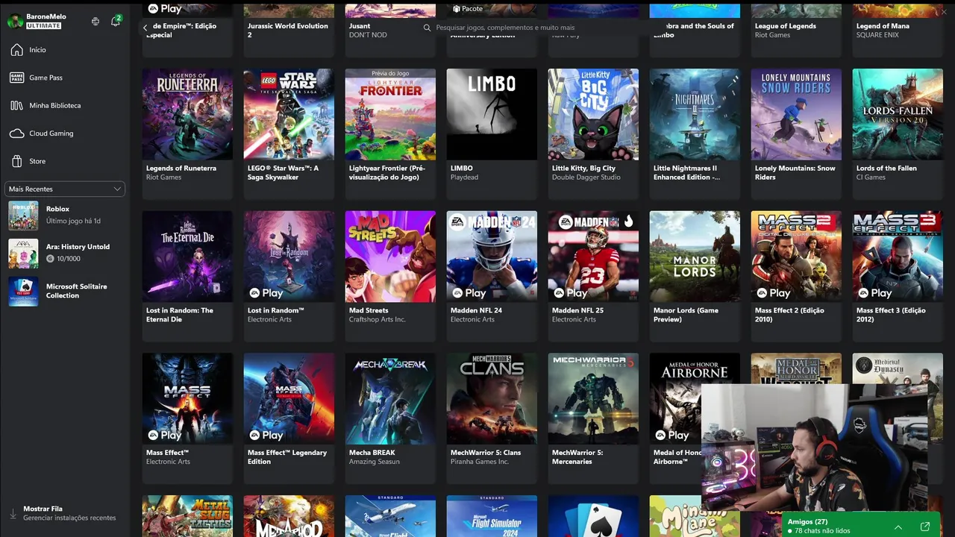Click Jurassic World Evolution 2 title
955x537 pixels.
tap(288, 31)
